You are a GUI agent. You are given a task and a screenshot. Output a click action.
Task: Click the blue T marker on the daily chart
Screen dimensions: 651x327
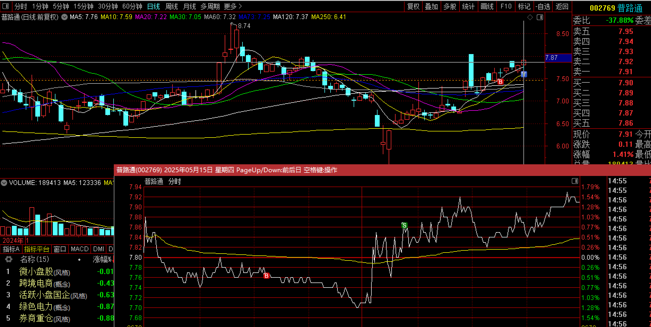click(x=524, y=74)
